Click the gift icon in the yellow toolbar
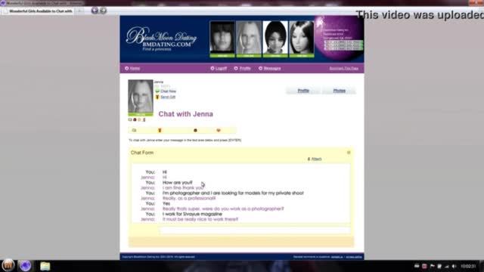This screenshot has width=484, height=272. [x=160, y=131]
